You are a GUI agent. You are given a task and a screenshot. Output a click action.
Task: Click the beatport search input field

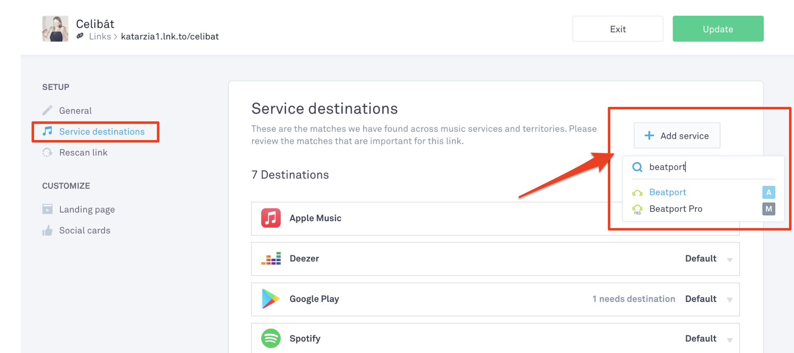706,167
